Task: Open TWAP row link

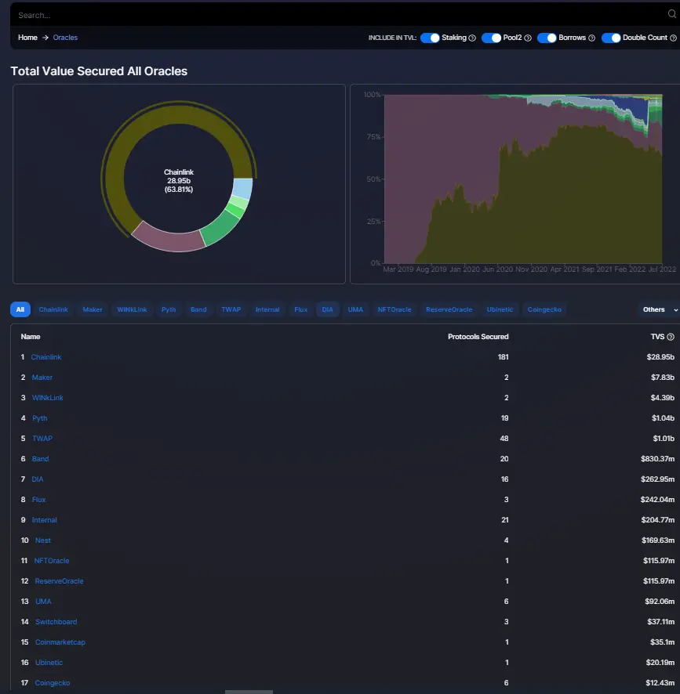Action: (42, 439)
